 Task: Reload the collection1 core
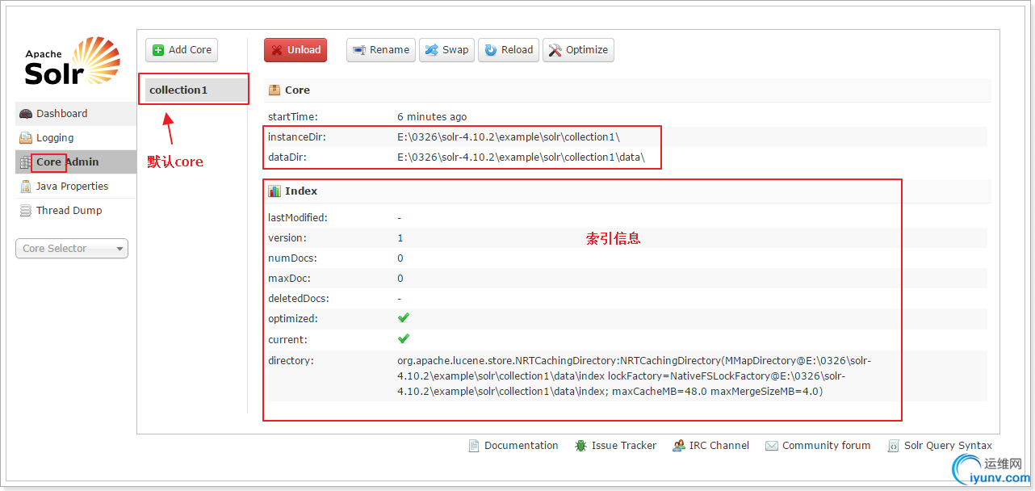[509, 50]
